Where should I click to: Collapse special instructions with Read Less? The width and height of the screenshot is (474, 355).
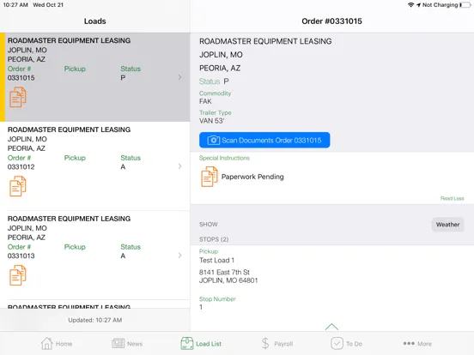pos(452,198)
